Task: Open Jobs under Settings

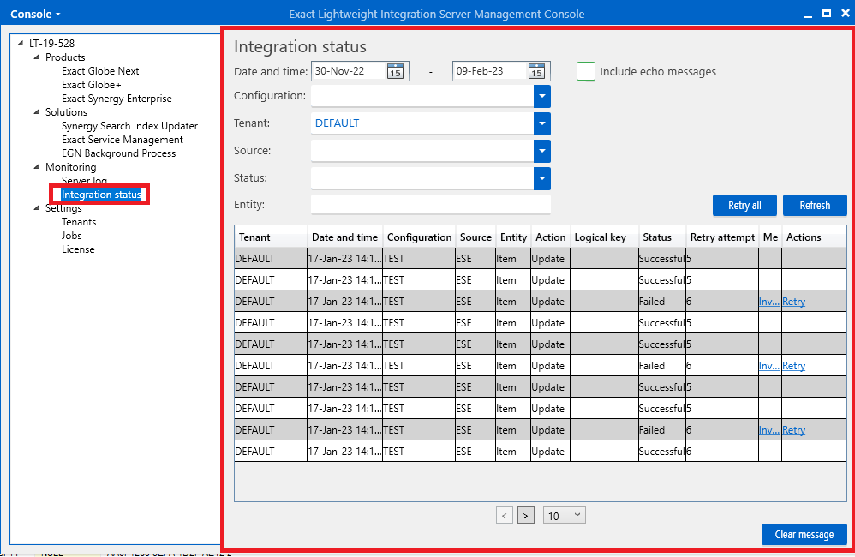Action: 71,235
